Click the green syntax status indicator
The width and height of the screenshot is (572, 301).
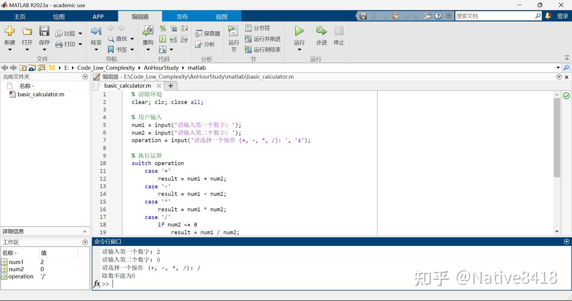(566, 96)
